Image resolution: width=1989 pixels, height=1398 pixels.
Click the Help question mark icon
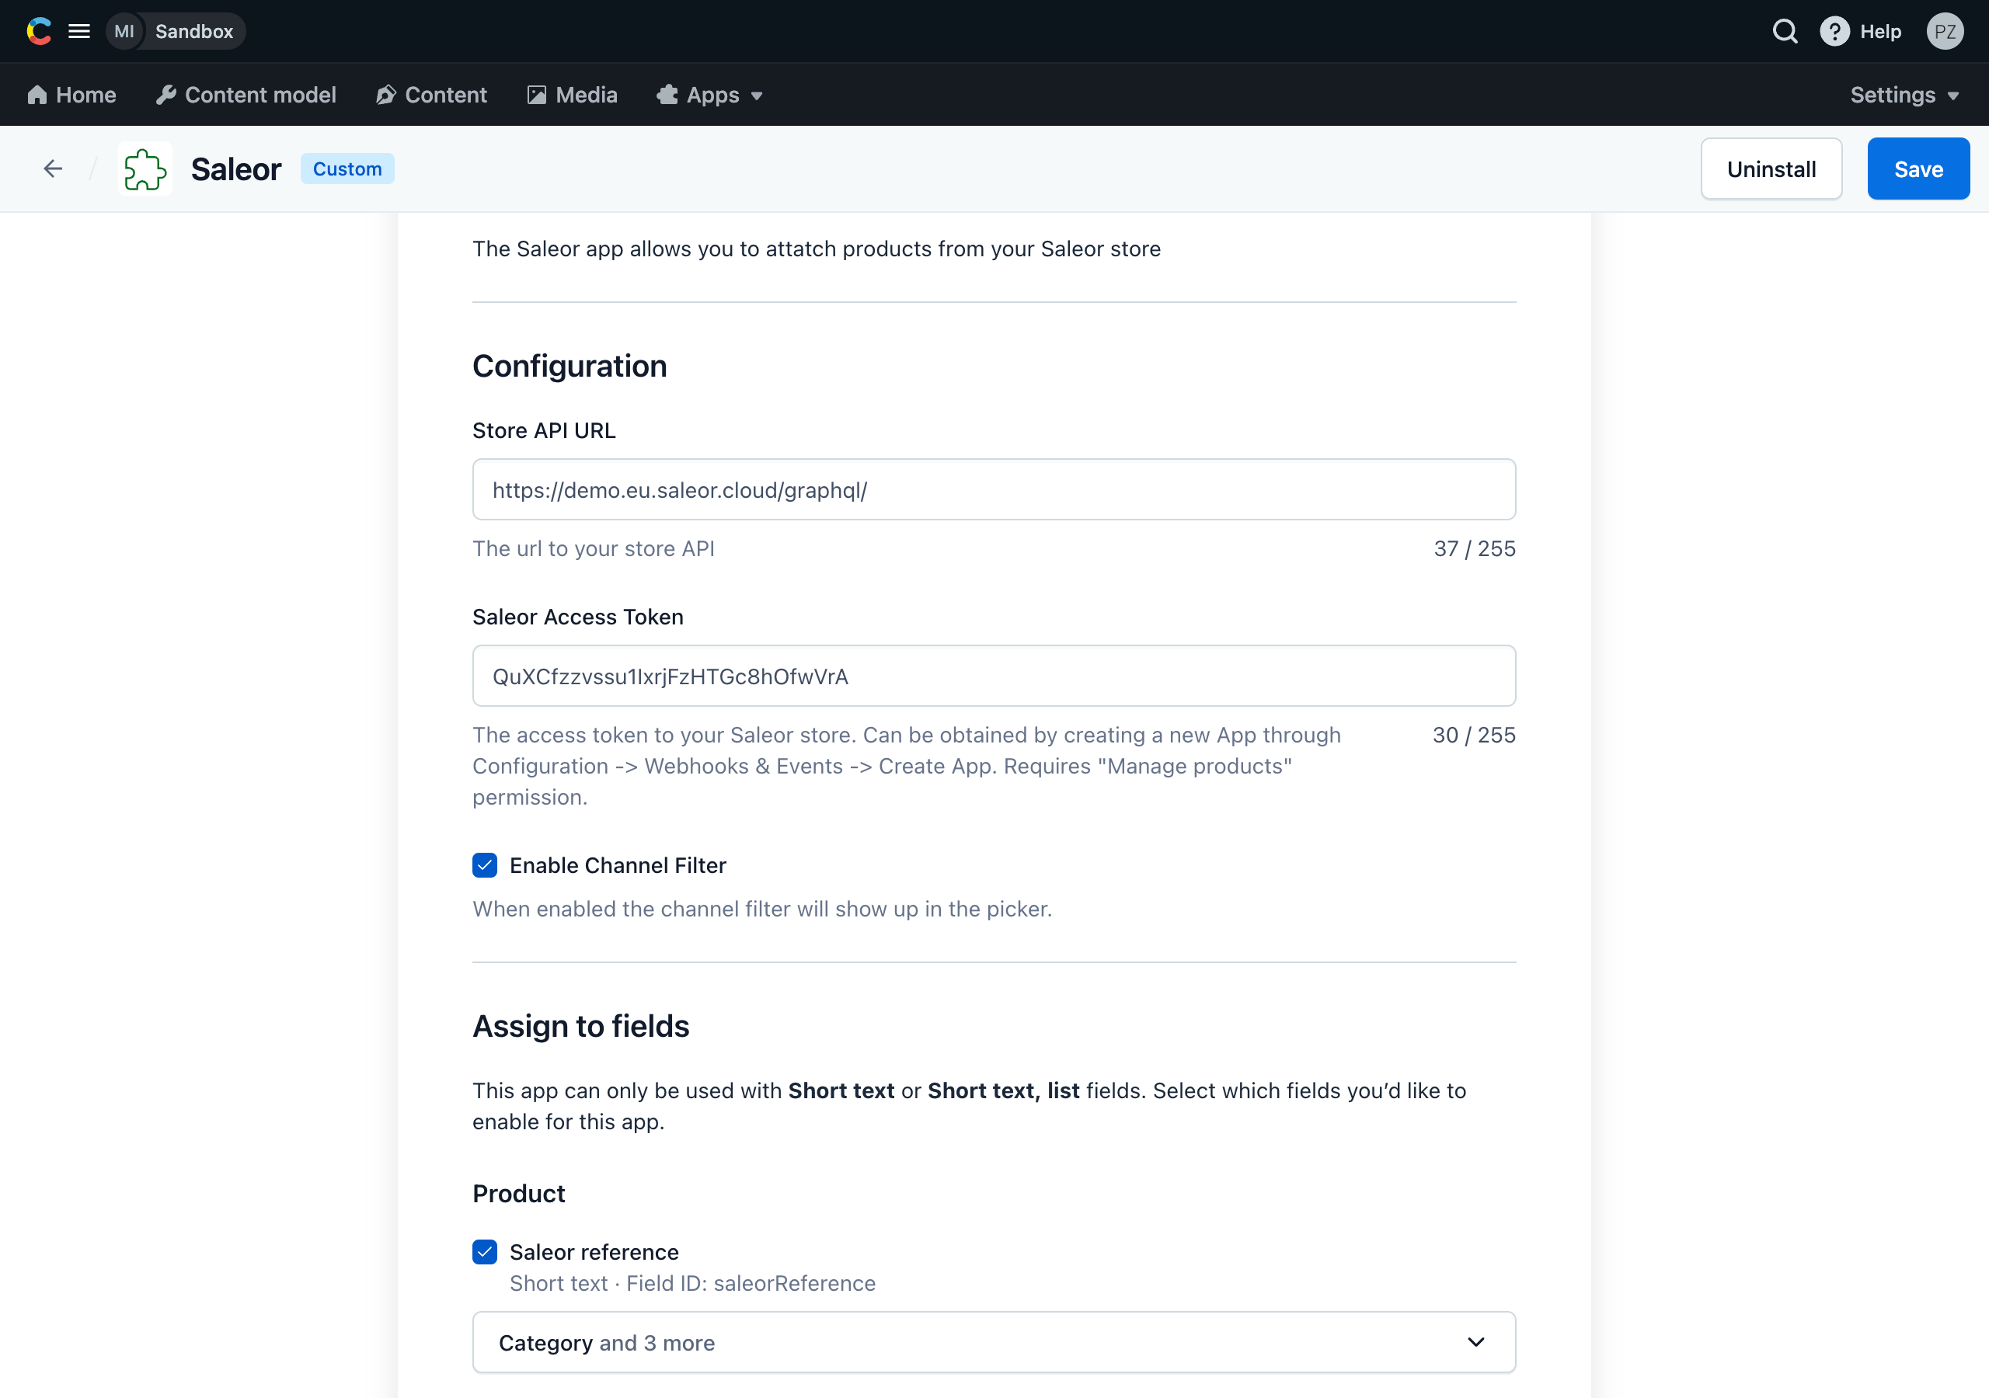click(1834, 31)
